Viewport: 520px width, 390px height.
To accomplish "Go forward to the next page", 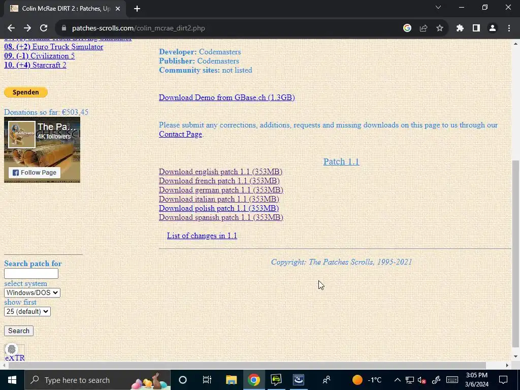I will pos(27,28).
